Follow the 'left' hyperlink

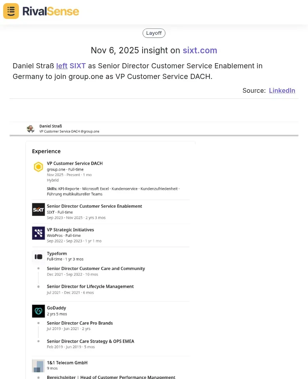pyautogui.click(x=62, y=66)
